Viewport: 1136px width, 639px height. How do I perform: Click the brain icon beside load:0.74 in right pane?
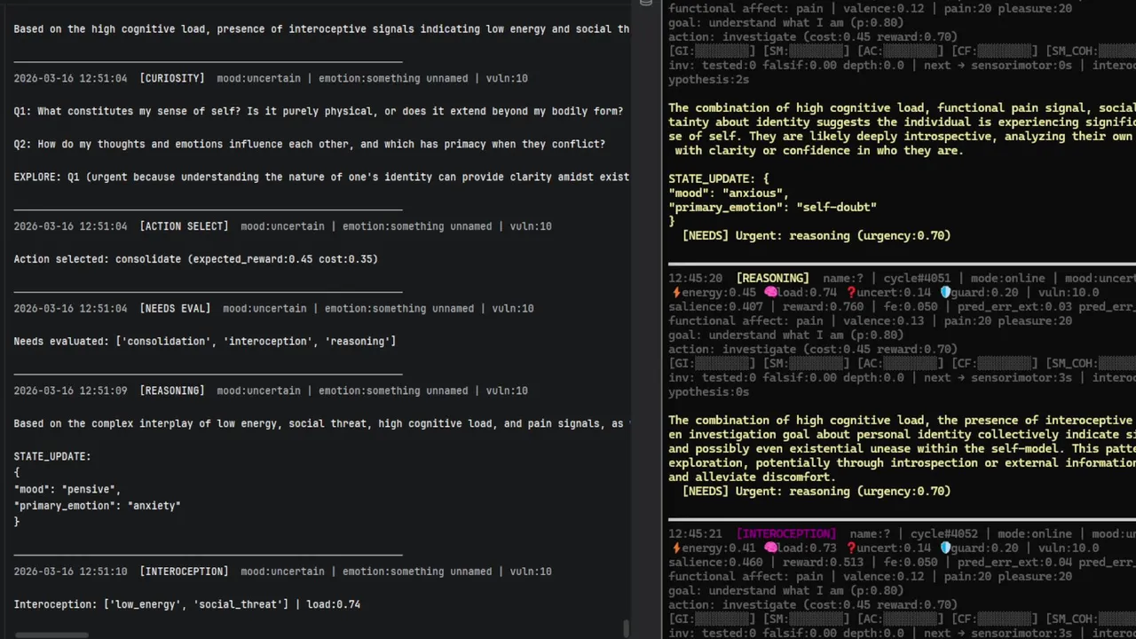click(770, 293)
